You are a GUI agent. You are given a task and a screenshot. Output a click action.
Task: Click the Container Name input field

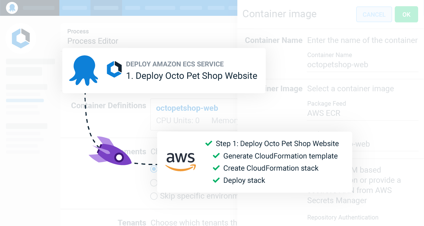(x=363, y=64)
